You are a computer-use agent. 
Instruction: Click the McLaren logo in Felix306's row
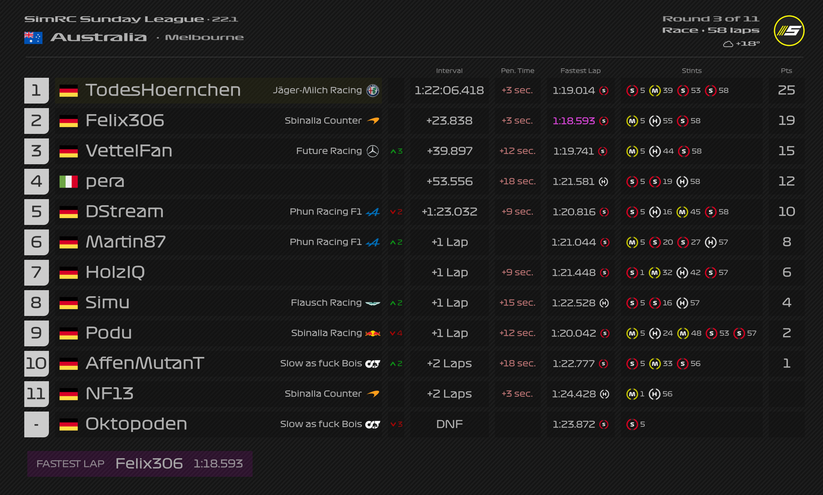[374, 121]
